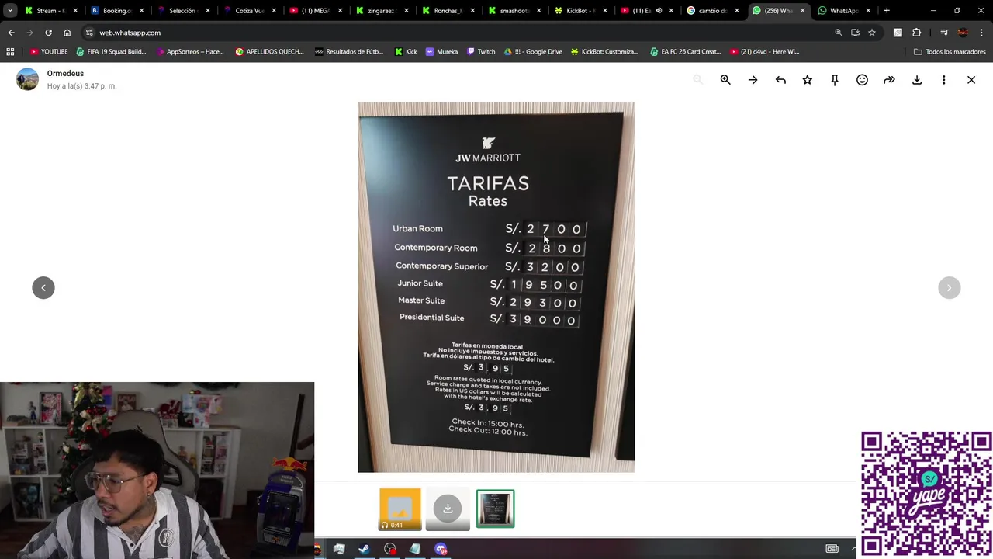993x559 pixels.
Task: Show the previous media item
Action: click(x=43, y=288)
